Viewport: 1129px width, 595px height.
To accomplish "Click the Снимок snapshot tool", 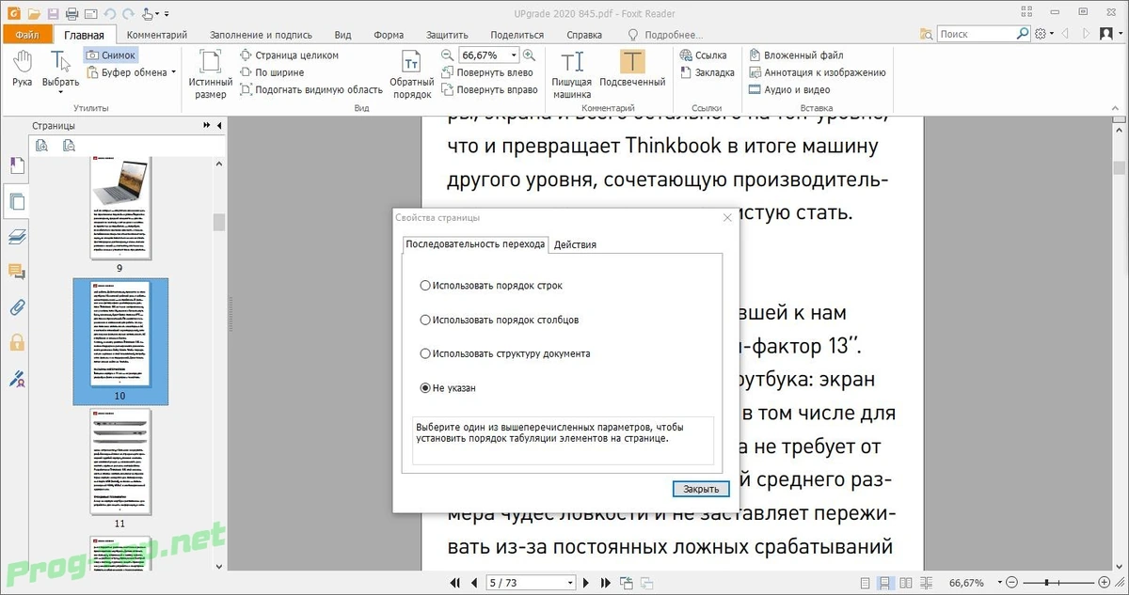I will [x=111, y=55].
